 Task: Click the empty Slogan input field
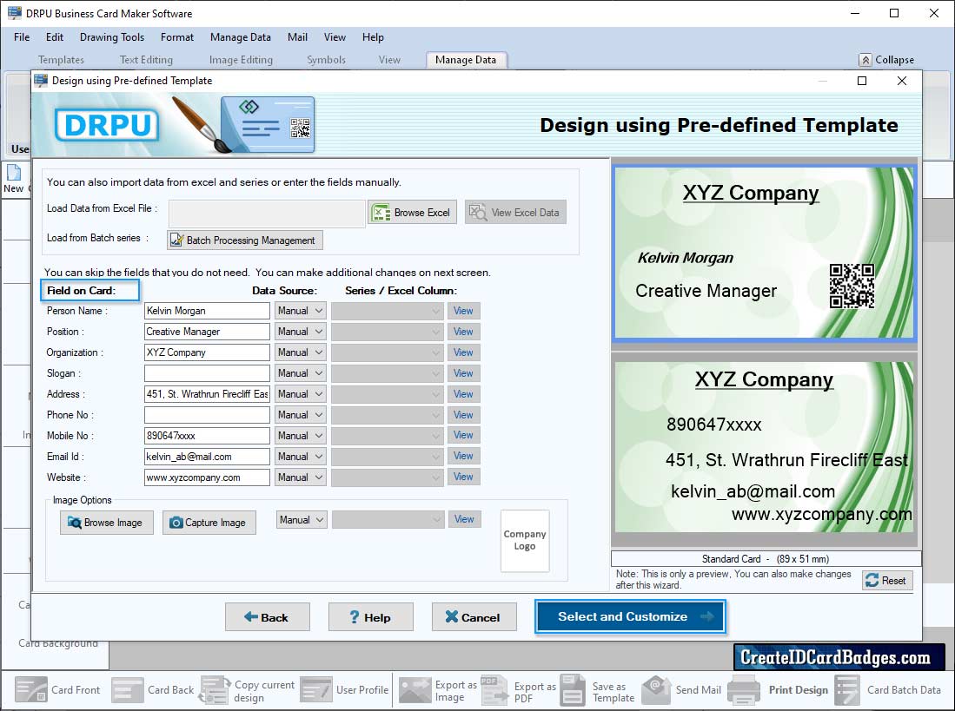pyautogui.click(x=207, y=373)
